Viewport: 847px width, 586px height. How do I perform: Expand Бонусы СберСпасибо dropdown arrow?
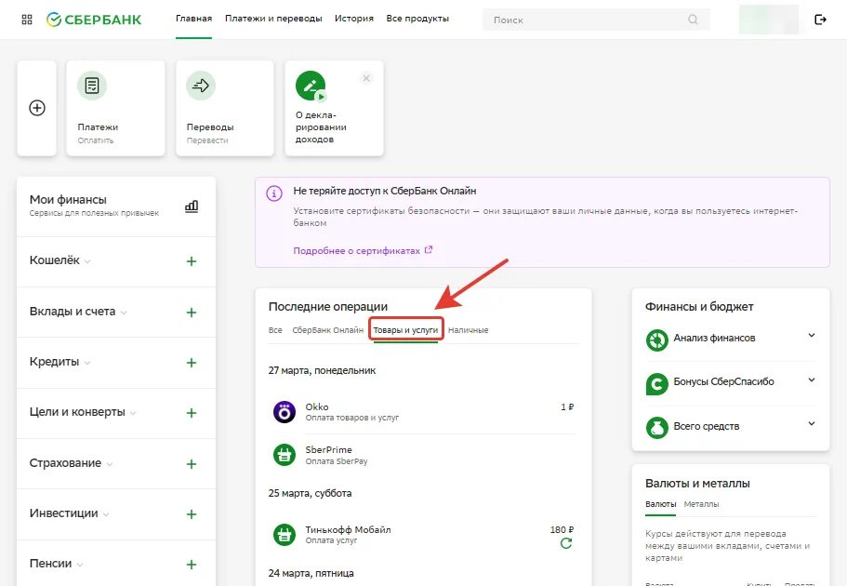(812, 380)
